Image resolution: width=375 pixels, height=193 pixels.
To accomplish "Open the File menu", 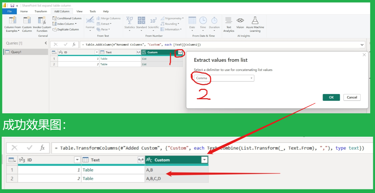I will pos(9,11).
